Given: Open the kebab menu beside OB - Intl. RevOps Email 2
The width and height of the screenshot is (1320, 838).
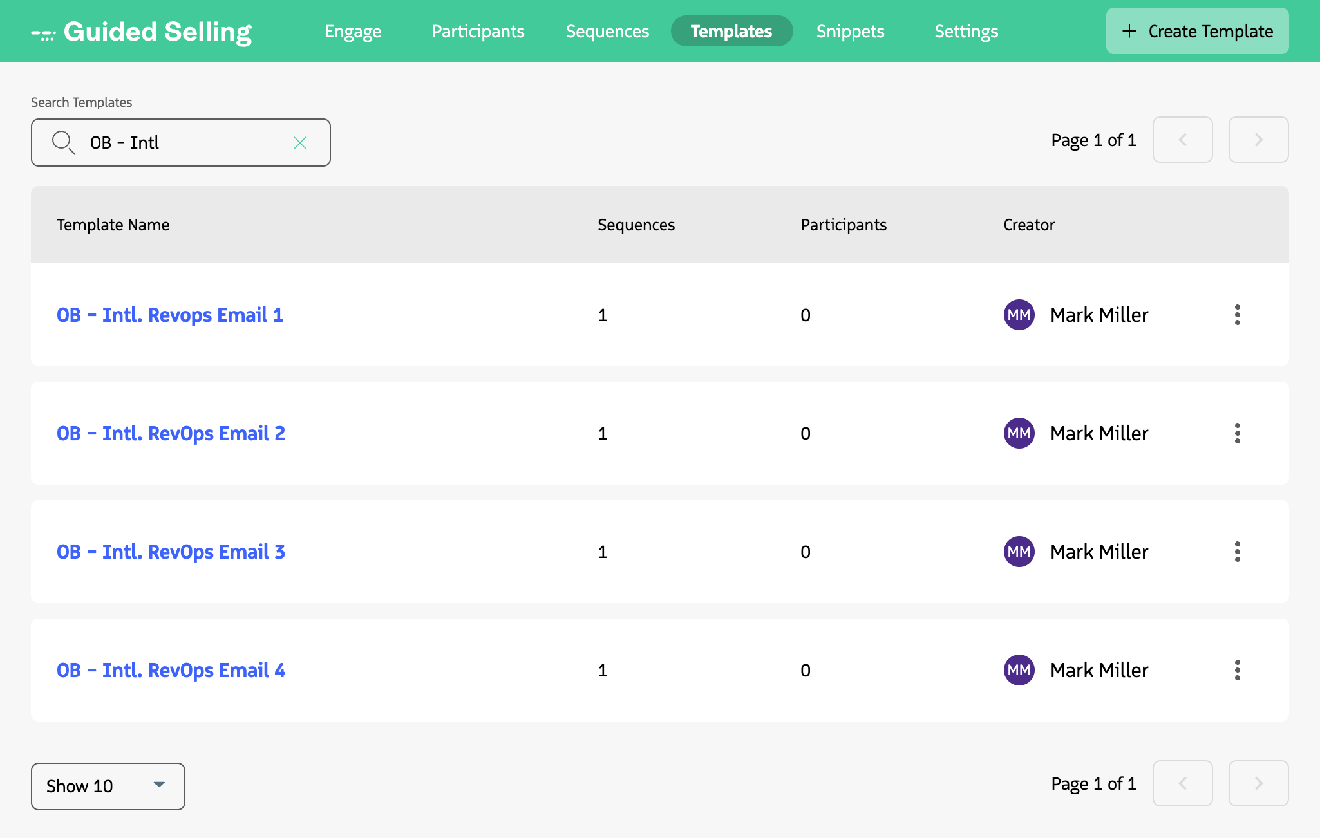Looking at the screenshot, I should pos(1238,433).
